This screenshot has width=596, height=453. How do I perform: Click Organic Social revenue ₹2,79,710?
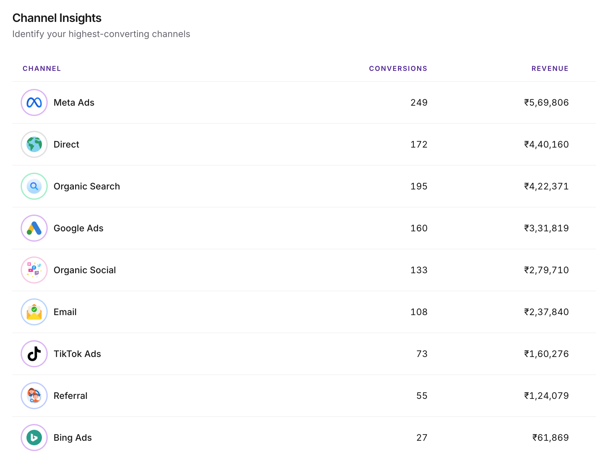click(x=546, y=270)
